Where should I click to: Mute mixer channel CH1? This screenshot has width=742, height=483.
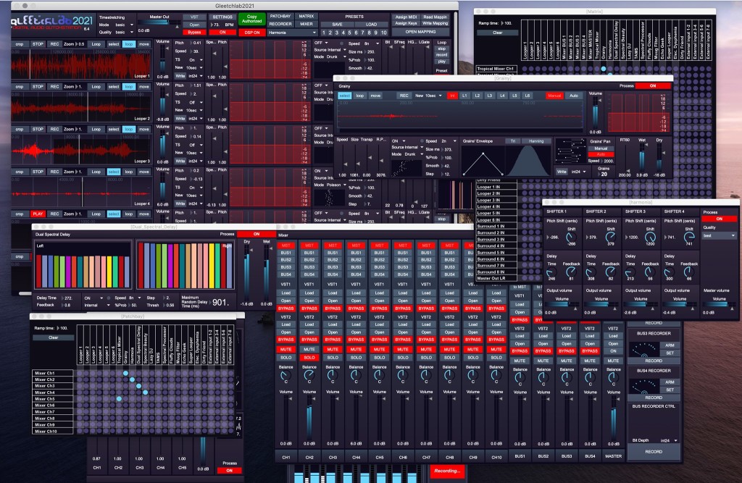[x=285, y=348]
